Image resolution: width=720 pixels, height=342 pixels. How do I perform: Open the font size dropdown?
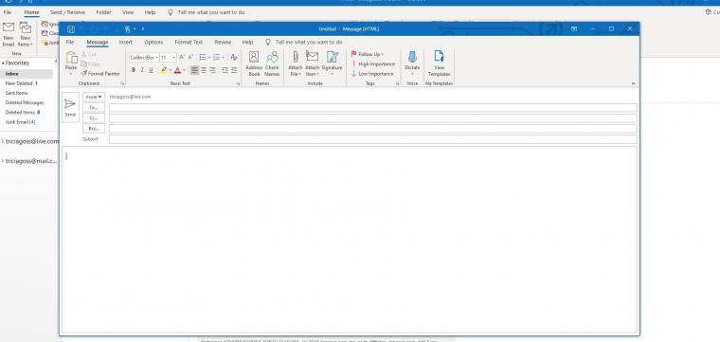[x=168, y=58]
